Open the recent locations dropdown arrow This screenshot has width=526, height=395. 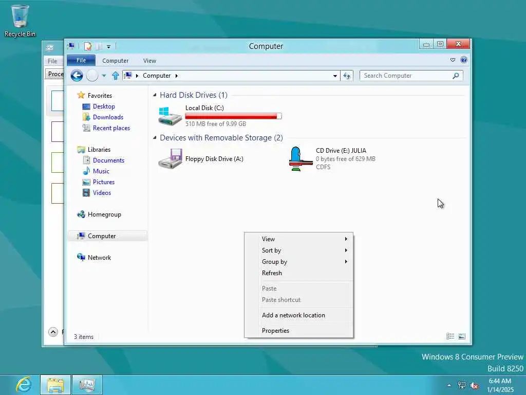pyautogui.click(x=104, y=76)
